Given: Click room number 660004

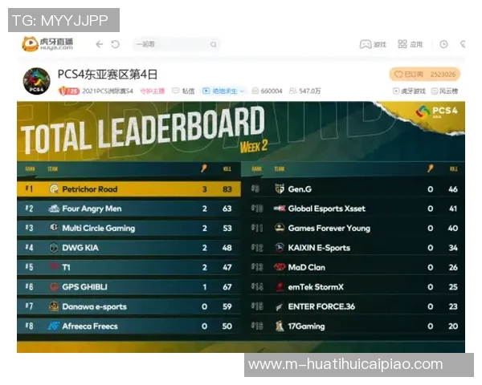Looking at the screenshot, I should pos(267,91).
